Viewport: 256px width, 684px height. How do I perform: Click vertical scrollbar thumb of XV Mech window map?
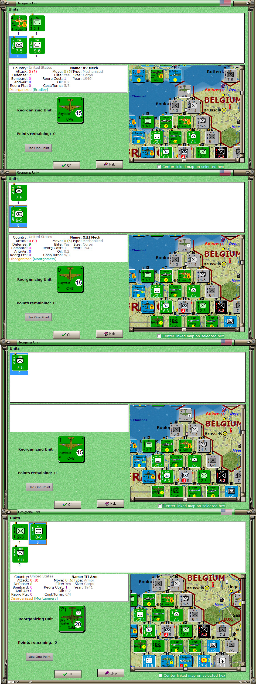(x=242, y=93)
